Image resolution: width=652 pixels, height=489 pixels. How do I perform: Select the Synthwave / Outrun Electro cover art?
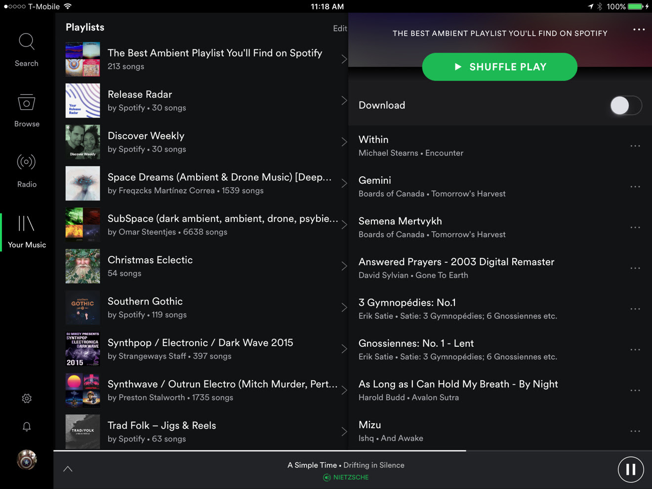(82, 390)
